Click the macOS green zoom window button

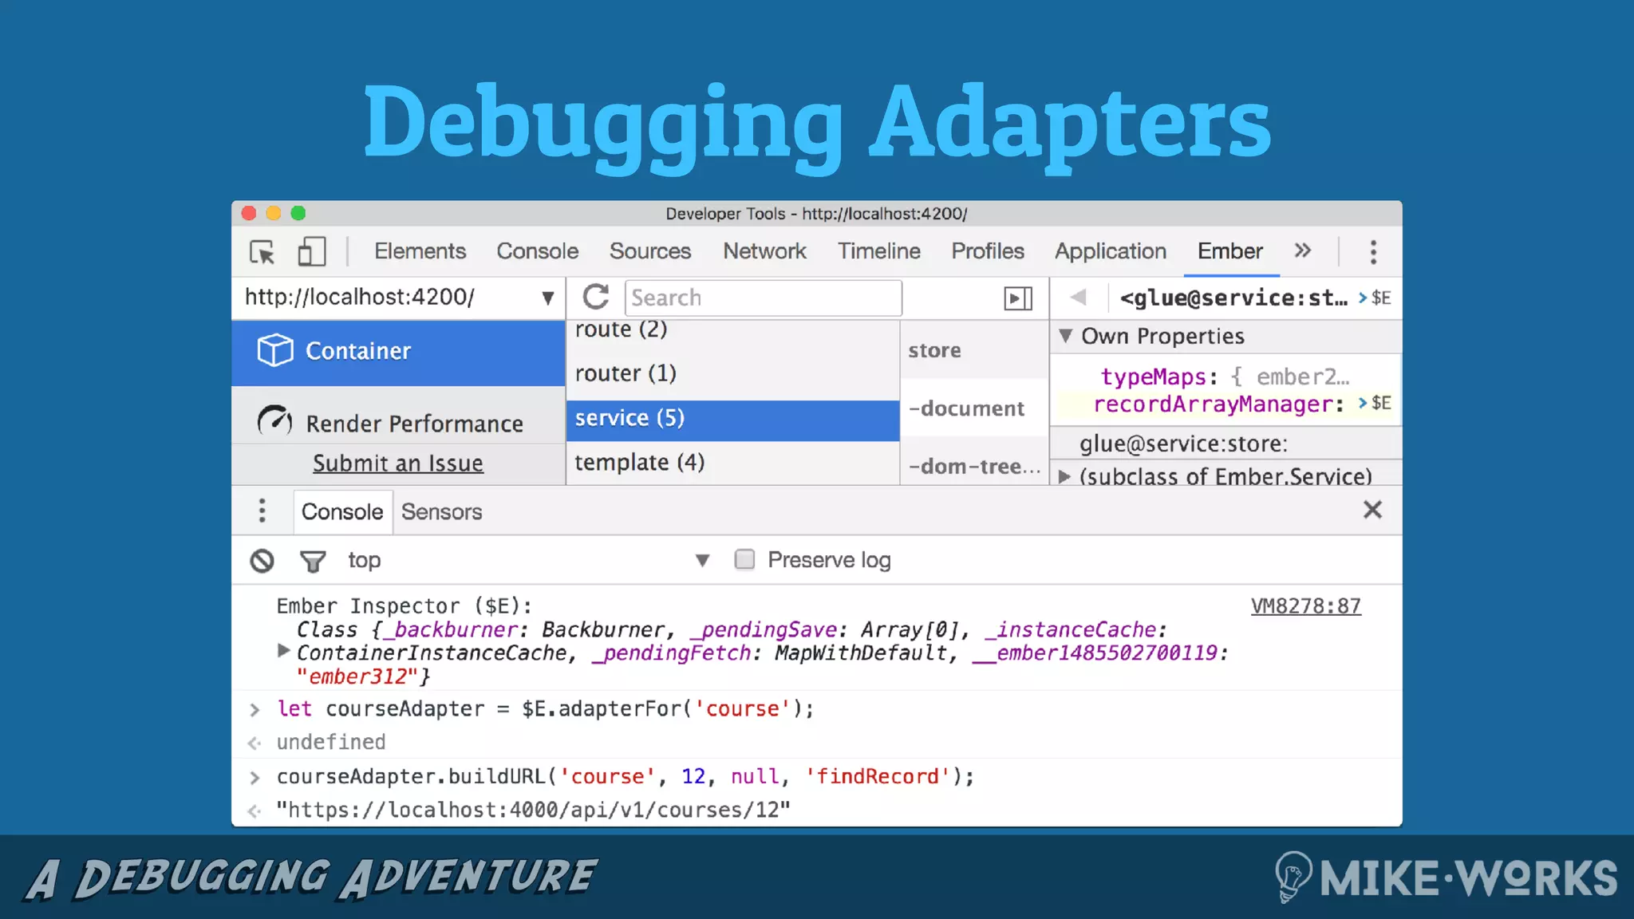click(298, 213)
